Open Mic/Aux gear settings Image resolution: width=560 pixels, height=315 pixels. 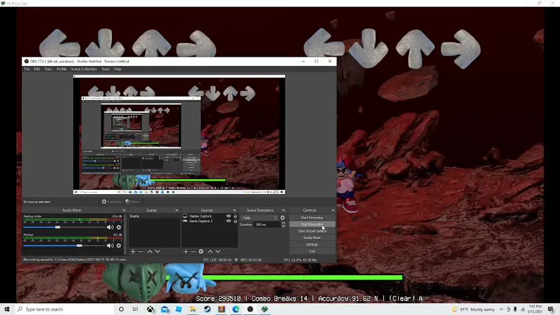119,246
